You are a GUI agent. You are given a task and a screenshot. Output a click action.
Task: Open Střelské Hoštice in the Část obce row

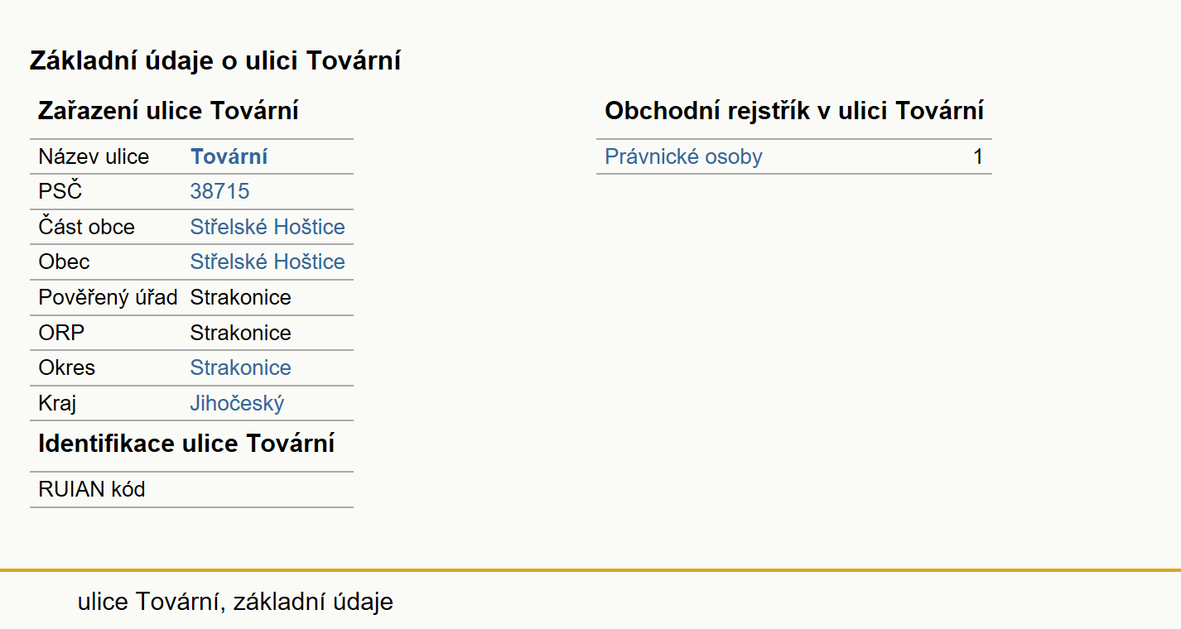[268, 227]
